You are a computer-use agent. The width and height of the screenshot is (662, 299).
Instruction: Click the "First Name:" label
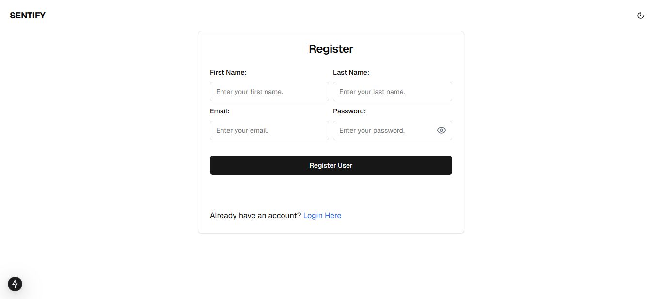[x=228, y=72]
